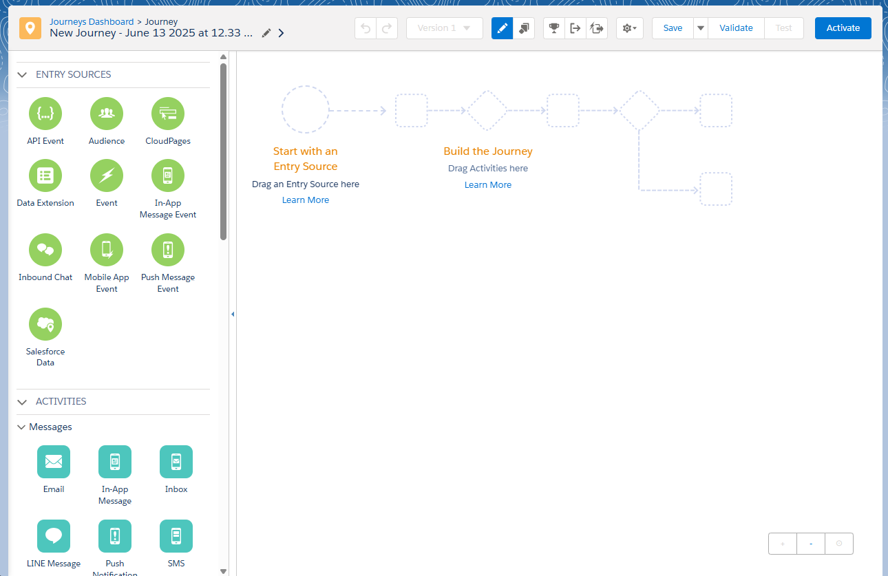Collapse the Messages subsection
Image resolution: width=888 pixels, height=576 pixels.
(21, 427)
